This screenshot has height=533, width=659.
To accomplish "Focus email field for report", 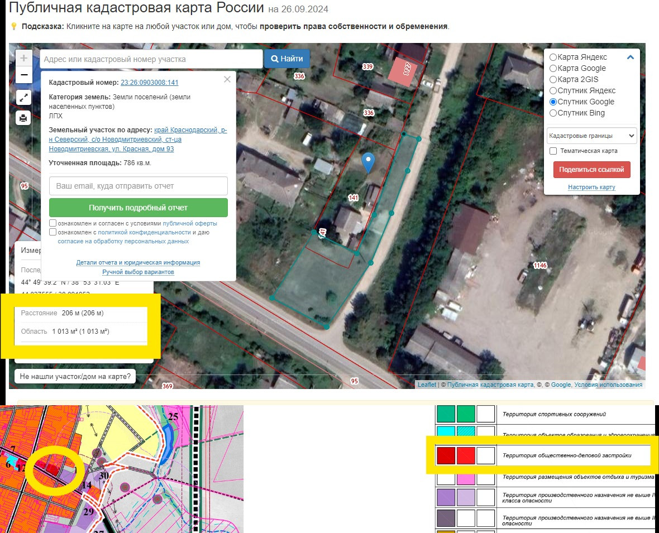I will 139,186.
